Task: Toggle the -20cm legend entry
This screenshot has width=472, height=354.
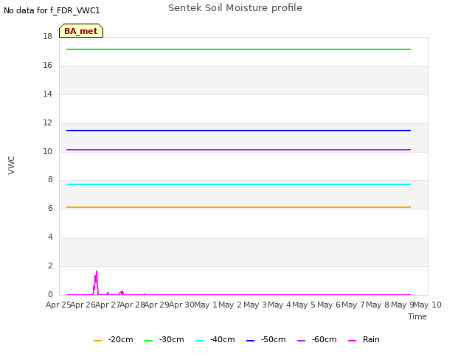Action: tap(113, 339)
